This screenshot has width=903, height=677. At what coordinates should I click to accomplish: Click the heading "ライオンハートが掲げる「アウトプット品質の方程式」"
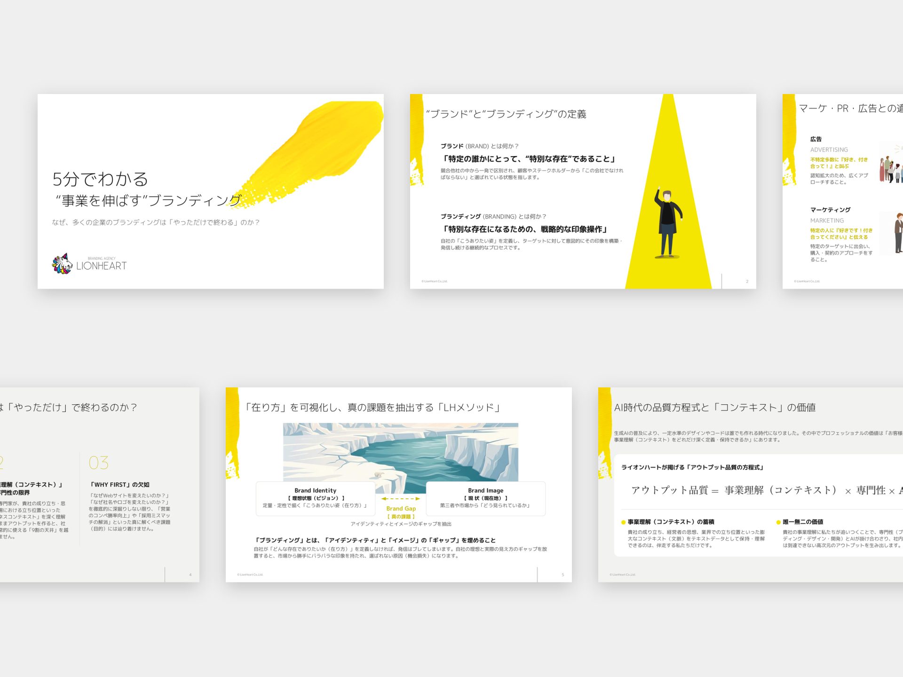[692, 467]
